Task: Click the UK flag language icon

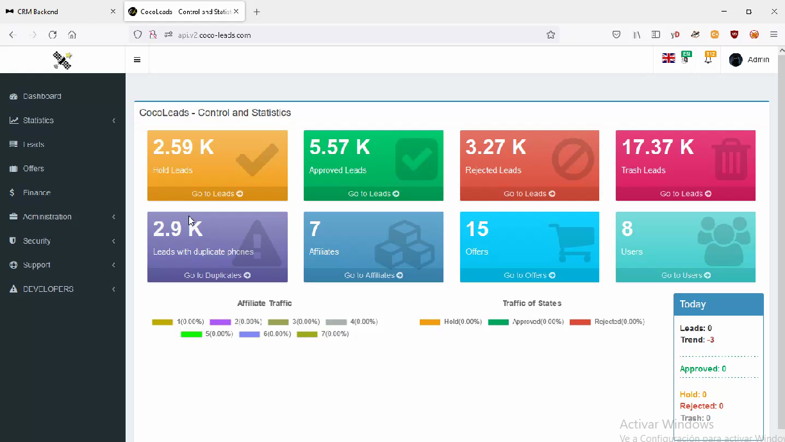Action: [x=668, y=58]
